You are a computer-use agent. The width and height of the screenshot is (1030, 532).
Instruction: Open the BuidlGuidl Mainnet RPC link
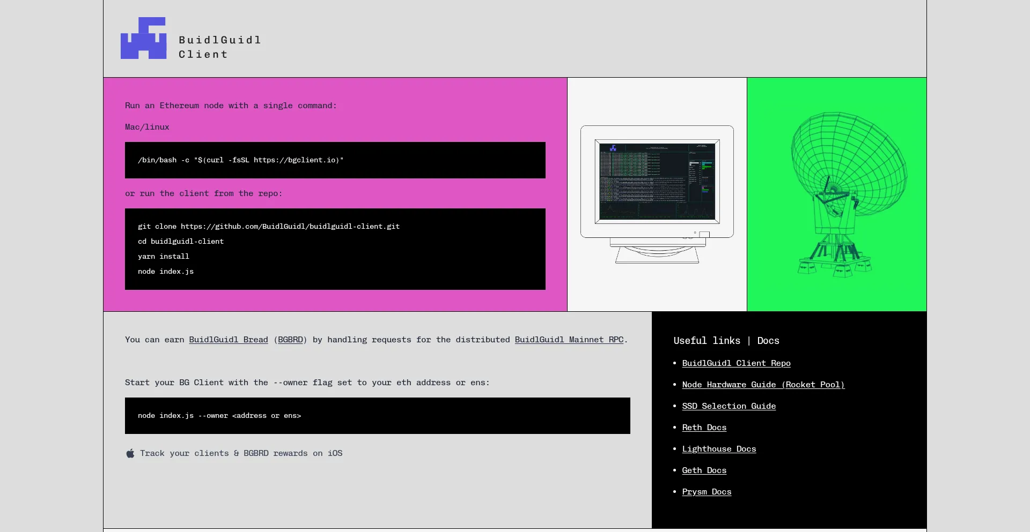pyautogui.click(x=569, y=340)
